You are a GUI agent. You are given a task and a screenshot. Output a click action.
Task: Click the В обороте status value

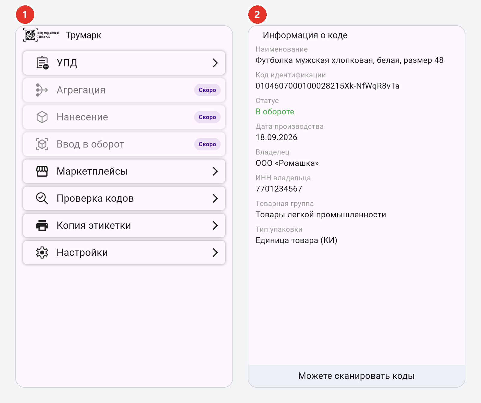[x=275, y=112]
